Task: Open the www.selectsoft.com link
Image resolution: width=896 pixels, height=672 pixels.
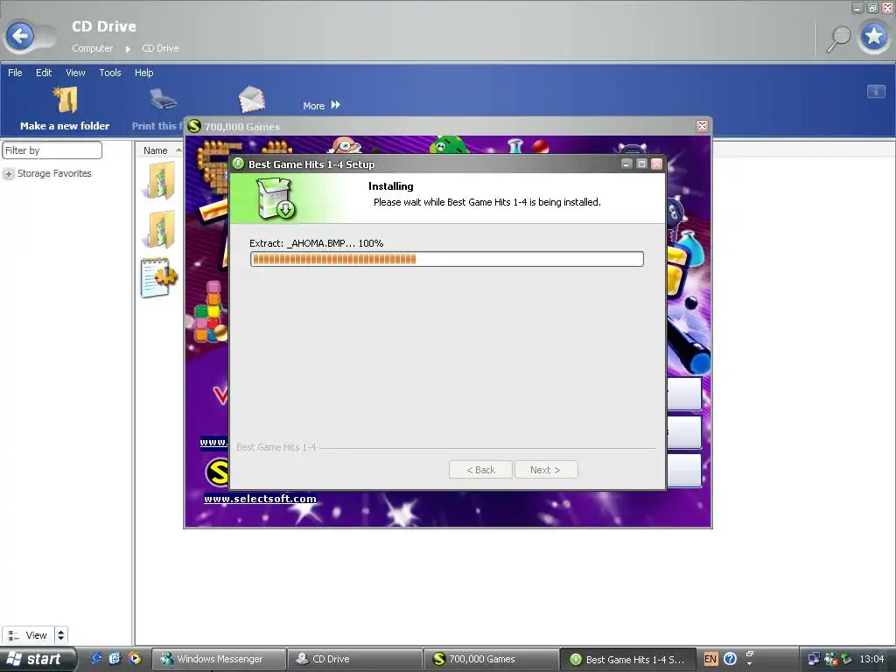Action: pyautogui.click(x=260, y=499)
